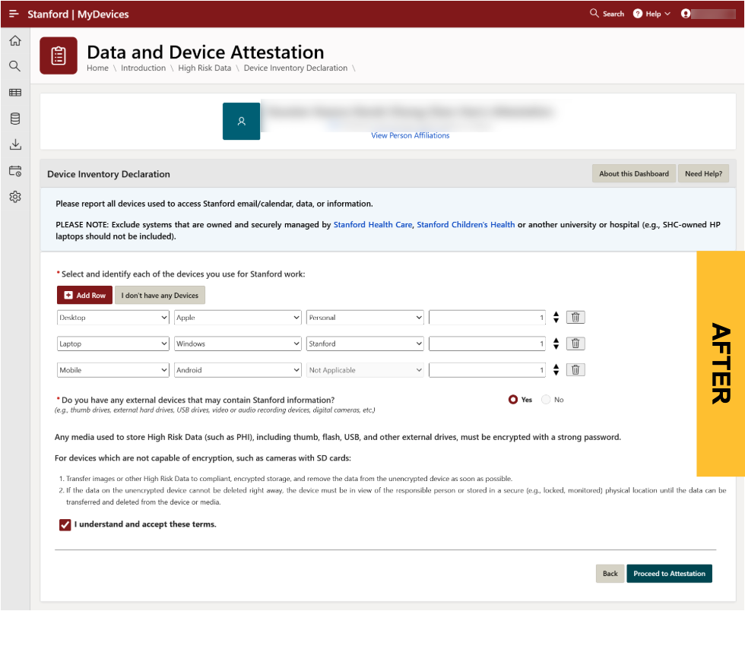745x646 pixels.
Task: Open the Stanford ownership dropdown
Action: [x=365, y=344]
